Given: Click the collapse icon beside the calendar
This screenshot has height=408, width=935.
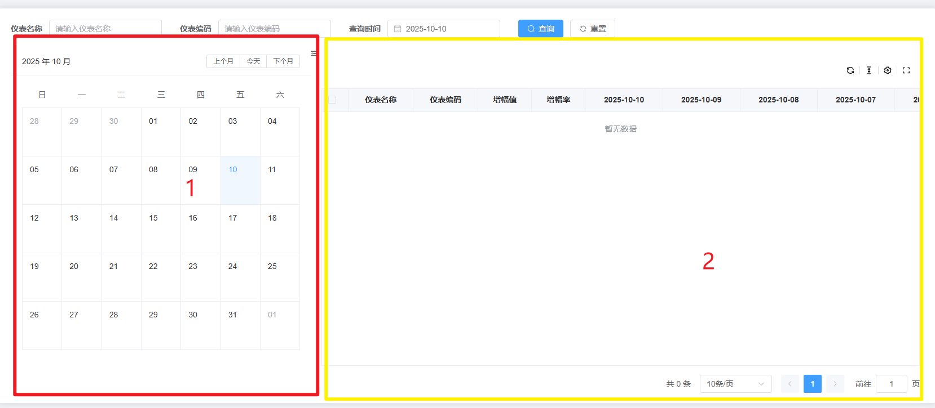Looking at the screenshot, I should pyautogui.click(x=314, y=53).
